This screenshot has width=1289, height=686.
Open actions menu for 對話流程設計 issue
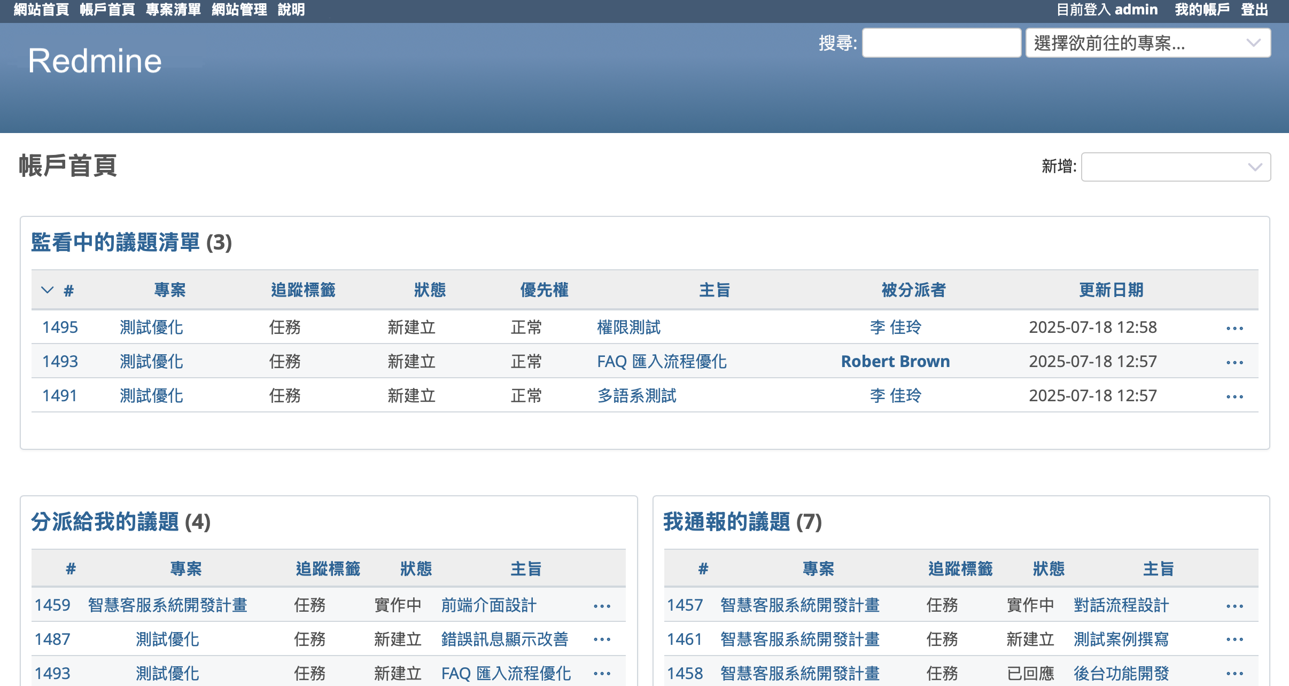[x=1234, y=606]
